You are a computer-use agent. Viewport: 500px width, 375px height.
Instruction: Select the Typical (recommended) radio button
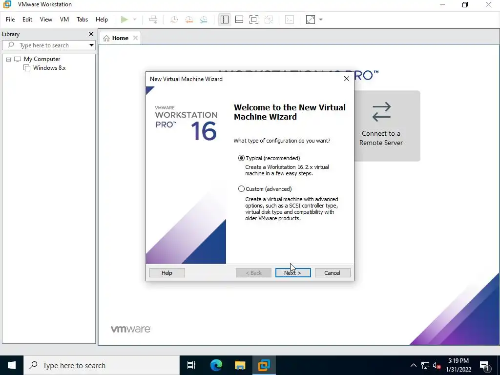(x=241, y=158)
